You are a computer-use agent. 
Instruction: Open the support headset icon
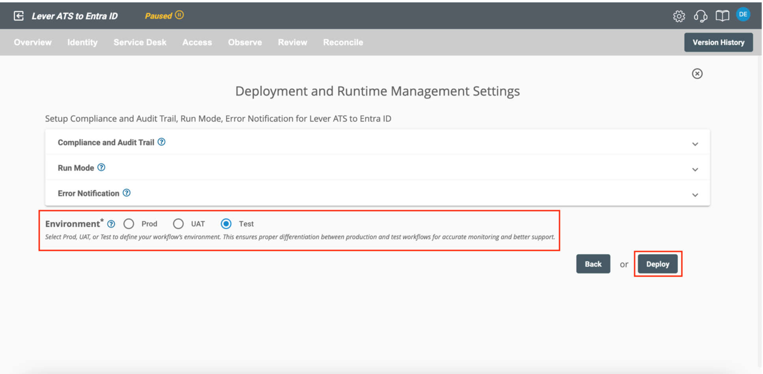click(700, 16)
